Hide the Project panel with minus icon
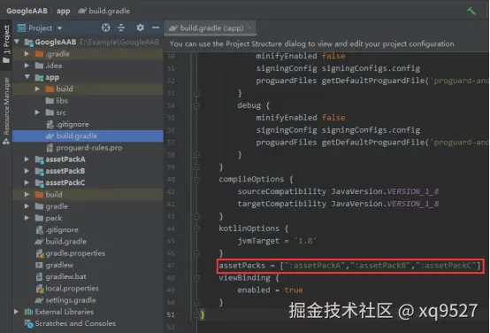Screen dimensions: 490x333 point(156,27)
